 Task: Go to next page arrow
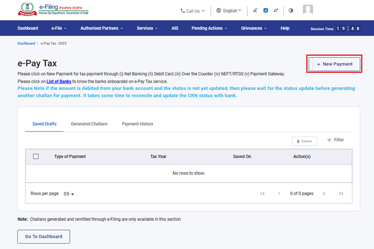[324, 194]
